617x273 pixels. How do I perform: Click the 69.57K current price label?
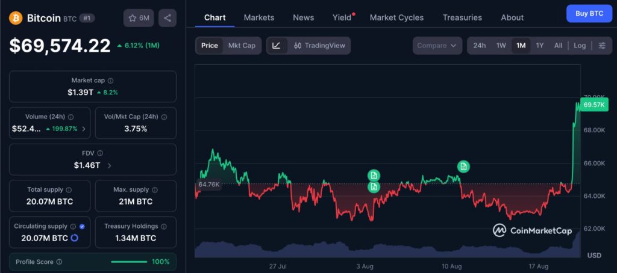click(594, 105)
